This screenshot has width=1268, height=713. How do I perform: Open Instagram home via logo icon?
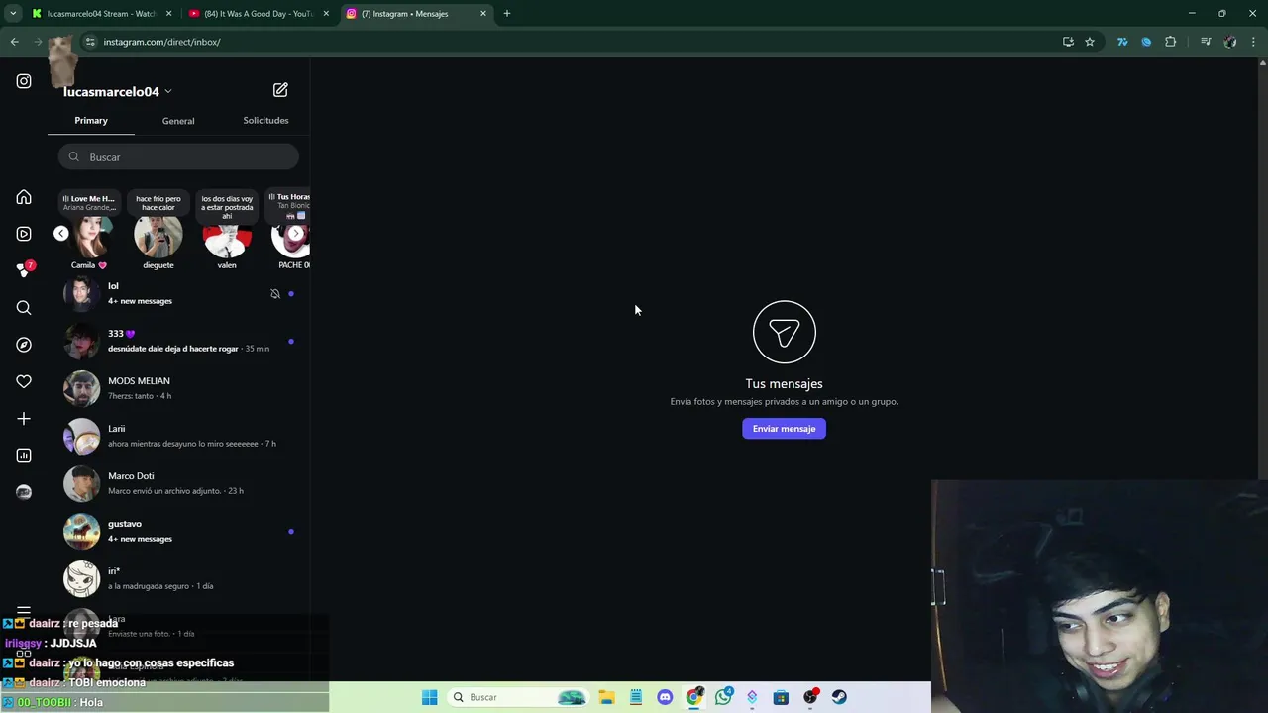[x=24, y=81]
